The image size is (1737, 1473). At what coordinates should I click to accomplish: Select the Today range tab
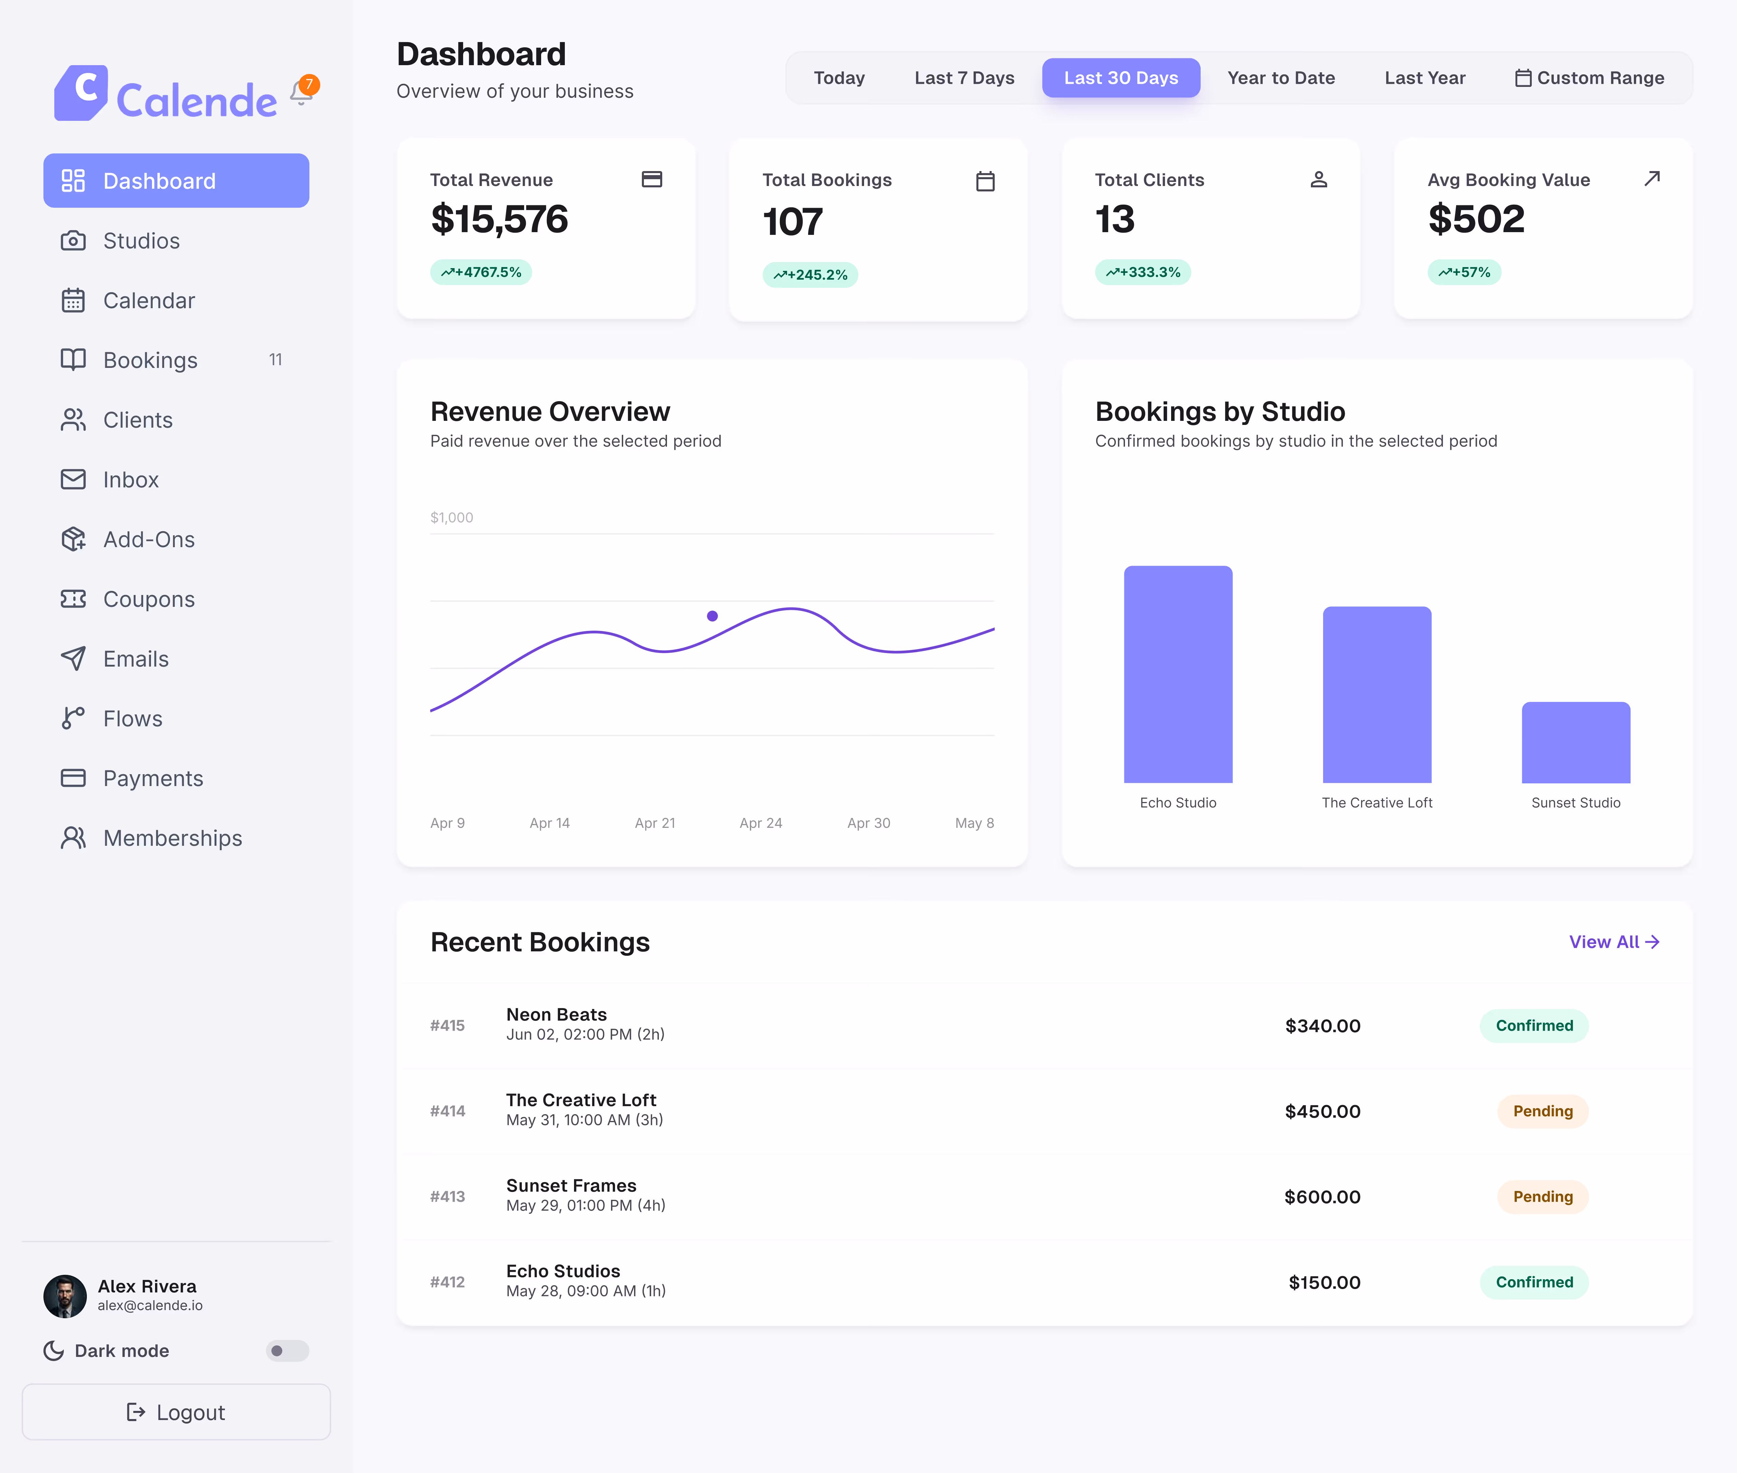tap(840, 78)
